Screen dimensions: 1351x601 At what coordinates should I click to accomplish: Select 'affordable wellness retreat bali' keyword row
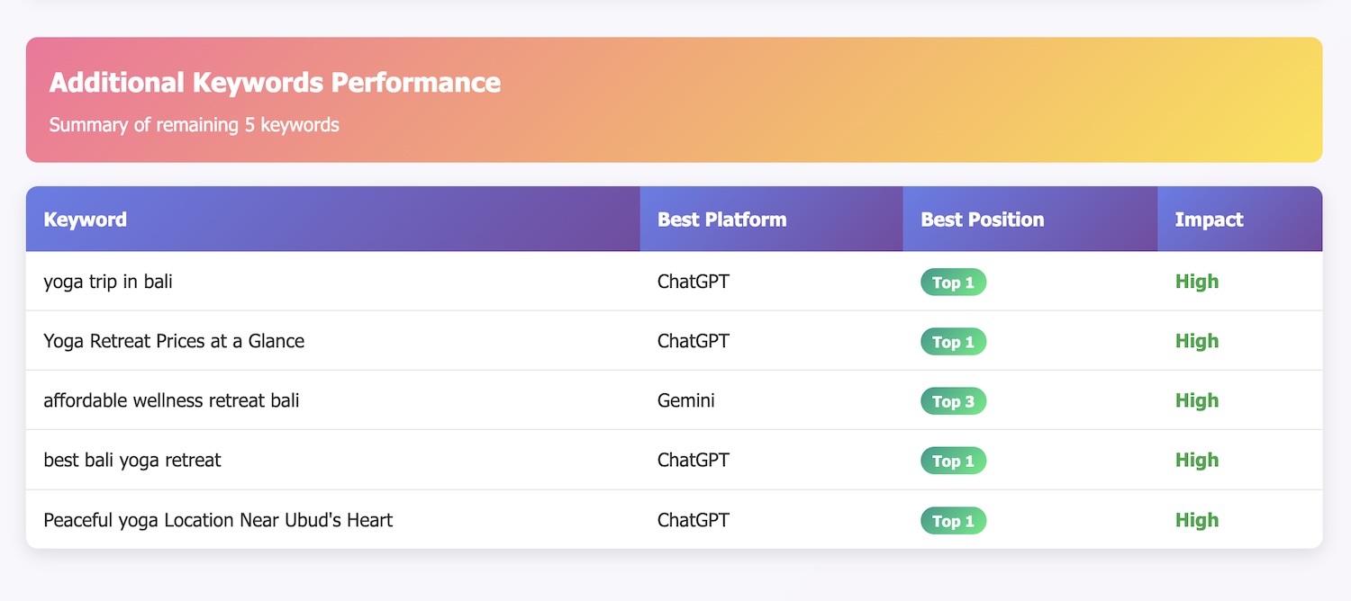pos(675,400)
